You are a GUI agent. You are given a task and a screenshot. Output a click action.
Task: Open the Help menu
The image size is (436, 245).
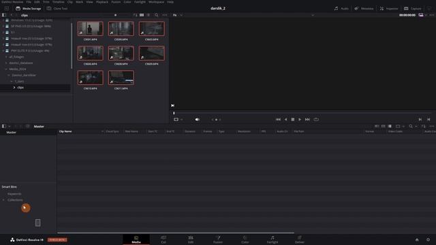click(x=170, y=2)
